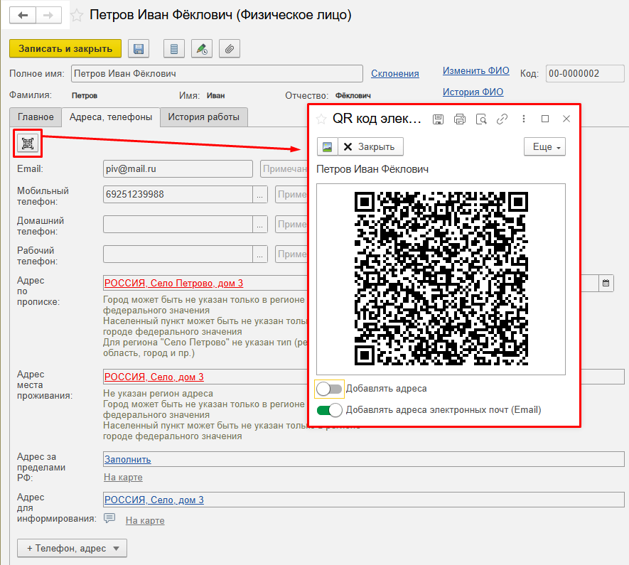Open the registration address РОССИЯ, Село Петрово, дом 3
This screenshot has height=565, width=629.
173,283
